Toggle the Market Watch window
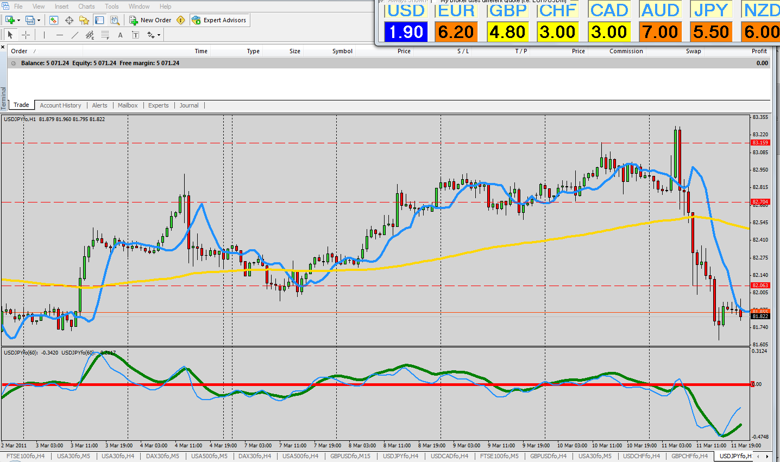Image resolution: width=780 pixels, height=462 pixels. [54, 20]
